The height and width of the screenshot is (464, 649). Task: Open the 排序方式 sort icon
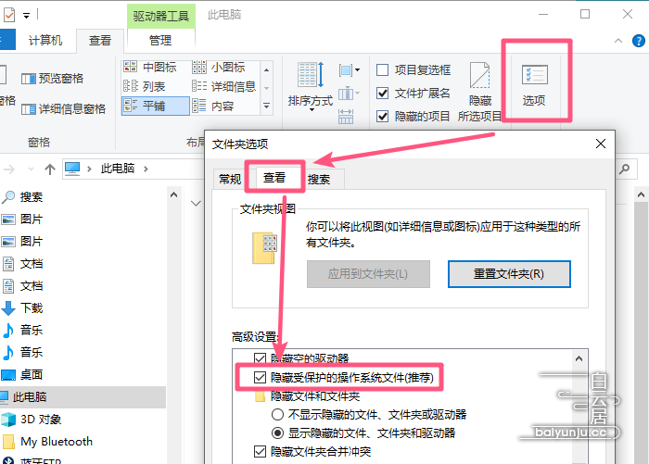click(311, 74)
